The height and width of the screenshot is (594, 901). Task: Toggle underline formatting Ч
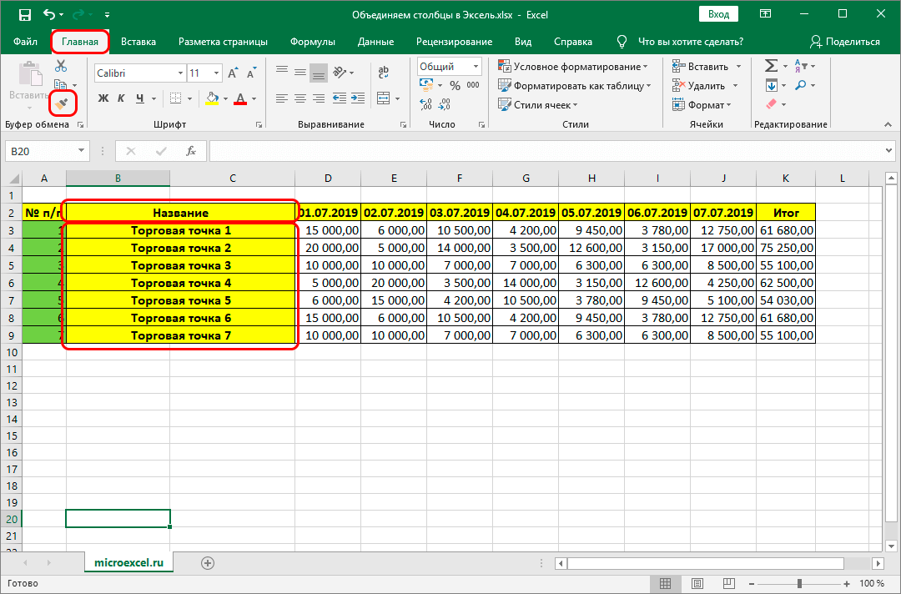pyautogui.click(x=140, y=98)
